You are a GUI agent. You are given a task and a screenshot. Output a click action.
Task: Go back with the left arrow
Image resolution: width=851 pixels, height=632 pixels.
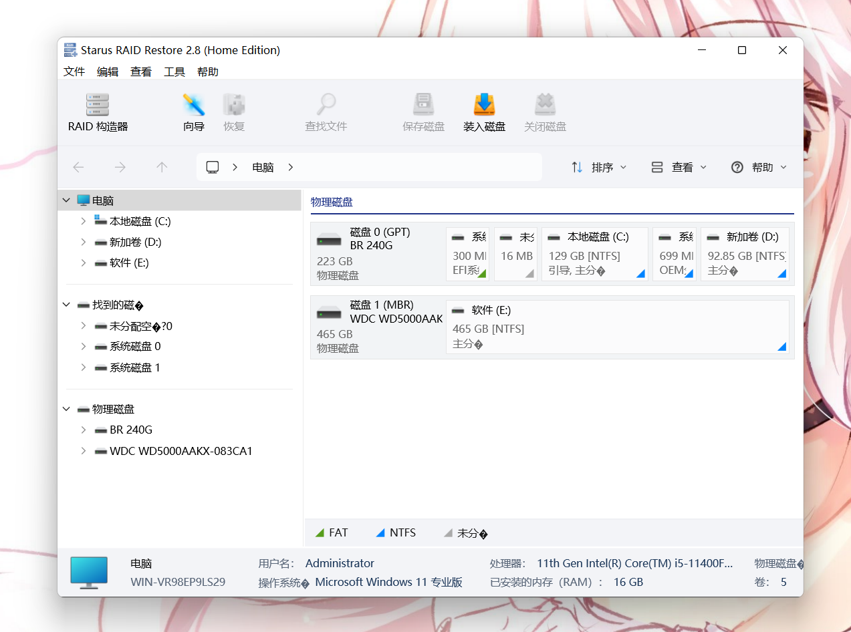(78, 167)
